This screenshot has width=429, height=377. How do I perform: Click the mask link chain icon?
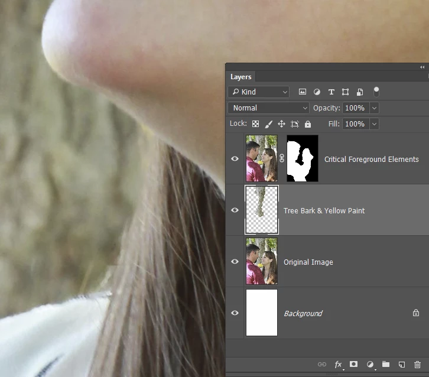coord(282,158)
